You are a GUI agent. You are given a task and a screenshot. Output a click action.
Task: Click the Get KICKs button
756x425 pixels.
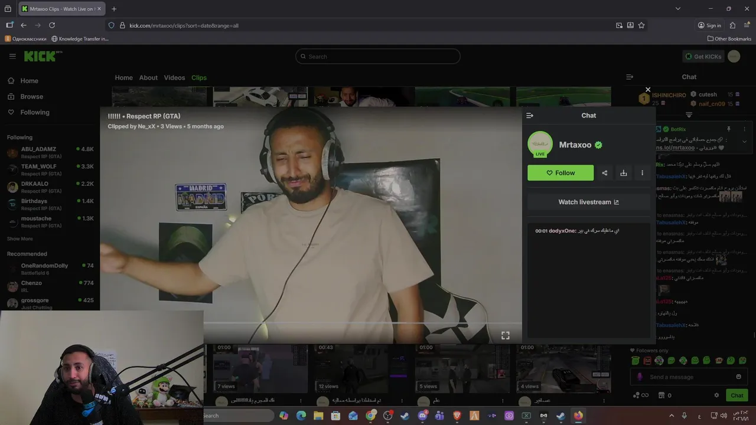click(703, 56)
